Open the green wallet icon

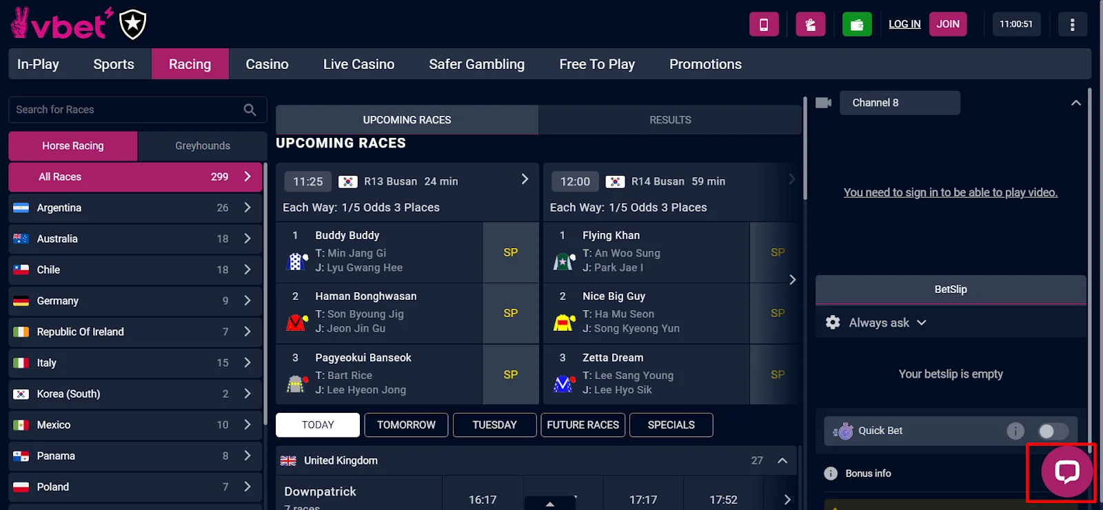coord(857,24)
